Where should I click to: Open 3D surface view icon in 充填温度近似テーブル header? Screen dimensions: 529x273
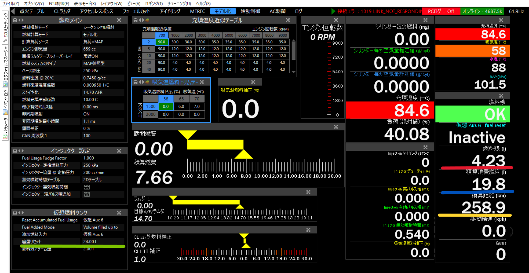[147, 20]
